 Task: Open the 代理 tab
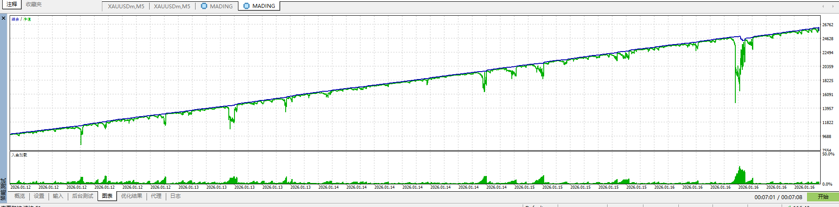click(156, 196)
